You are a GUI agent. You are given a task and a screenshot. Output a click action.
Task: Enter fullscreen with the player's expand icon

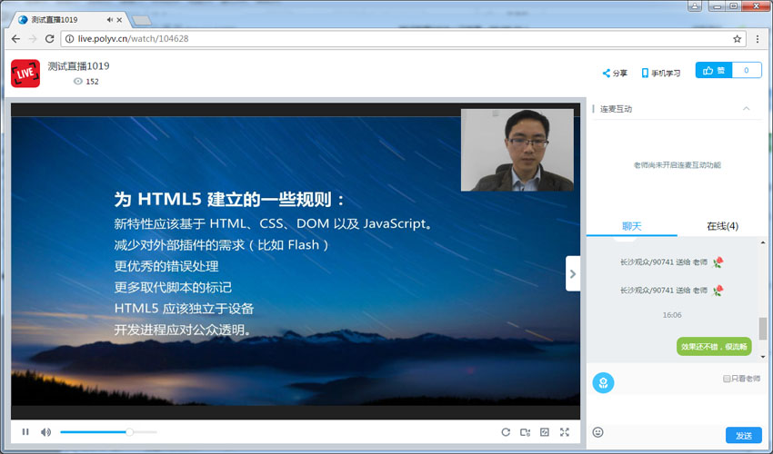[565, 432]
